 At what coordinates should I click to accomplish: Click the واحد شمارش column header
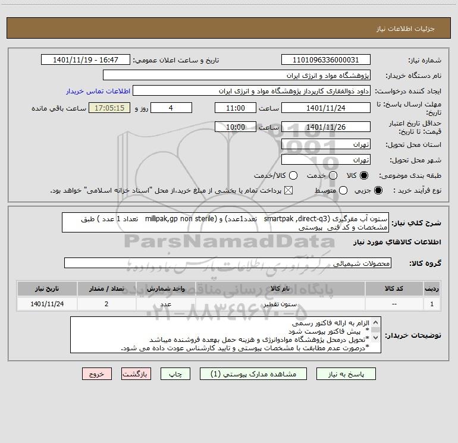165,288
